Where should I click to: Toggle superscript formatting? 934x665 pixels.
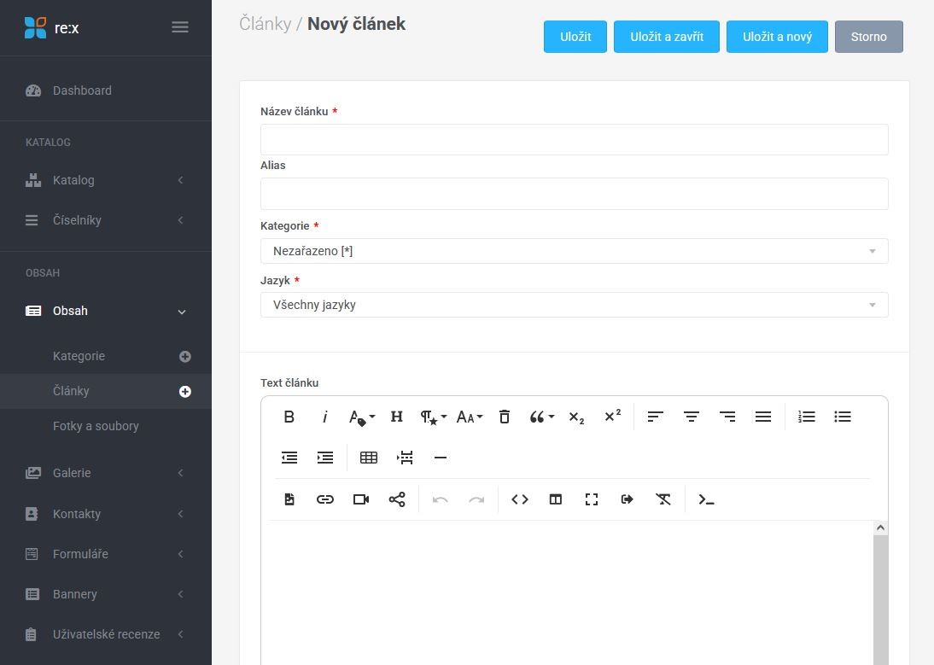612,417
